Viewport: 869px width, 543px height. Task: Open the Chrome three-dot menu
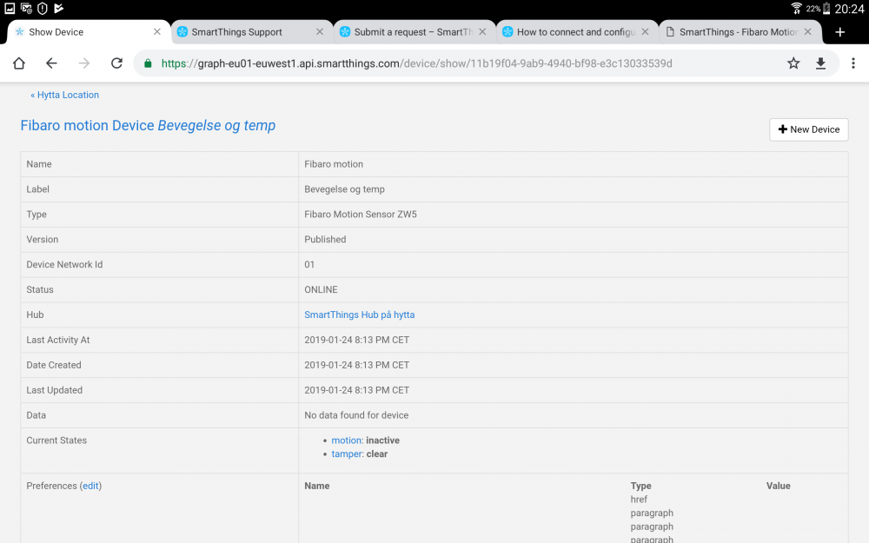[x=853, y=63]
